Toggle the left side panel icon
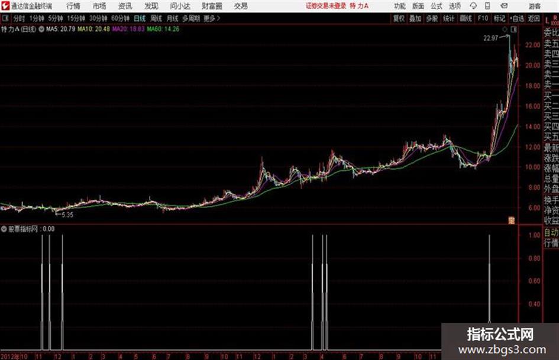Screen dimensions: 559x360 coord(5,18)
